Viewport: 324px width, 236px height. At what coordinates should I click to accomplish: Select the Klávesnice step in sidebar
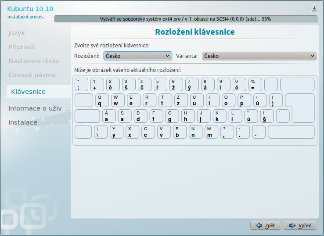point(39,92)
